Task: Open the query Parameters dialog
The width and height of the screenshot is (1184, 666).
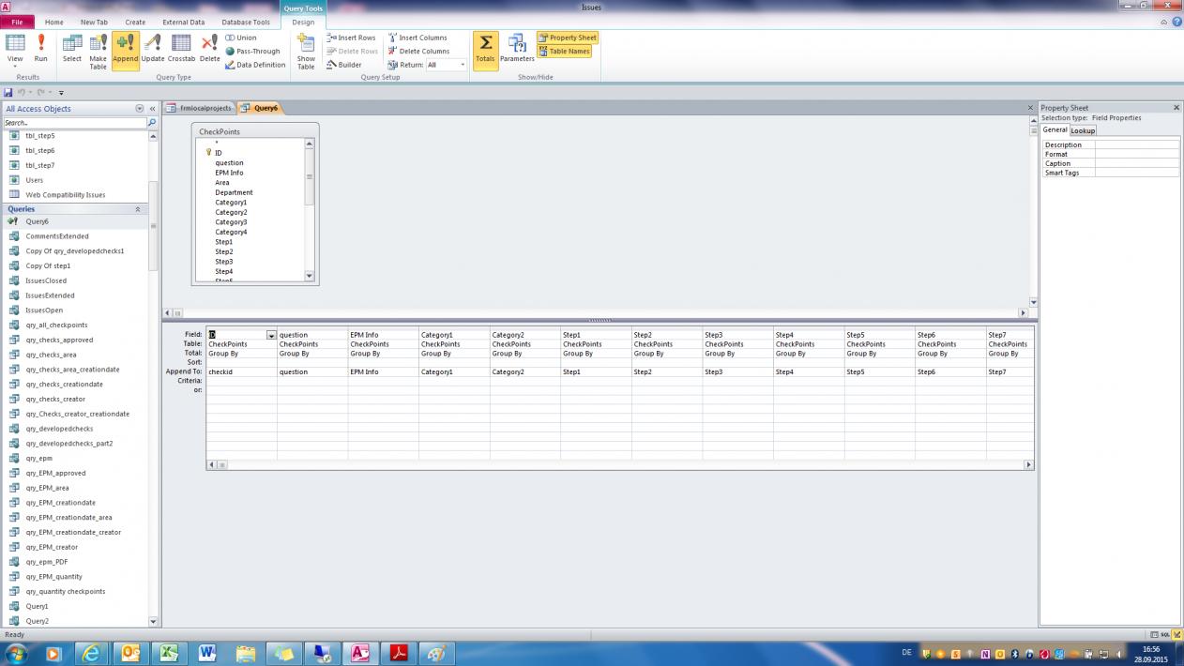Action: 517,49
